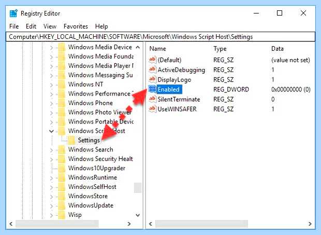Click the string icon beside UseWINSAFER
The width and height of the screenshot is (321, 235).
point(152,109)
